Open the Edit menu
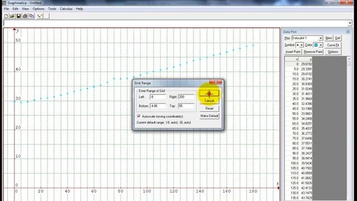The image size is (357, 201). click(15, 9)
